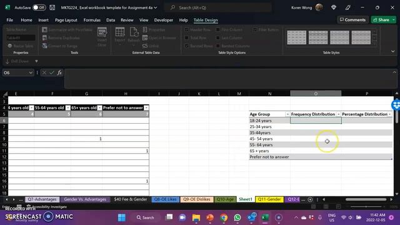
Task: Open 65+ years old column filter
Action: point(100,108)
